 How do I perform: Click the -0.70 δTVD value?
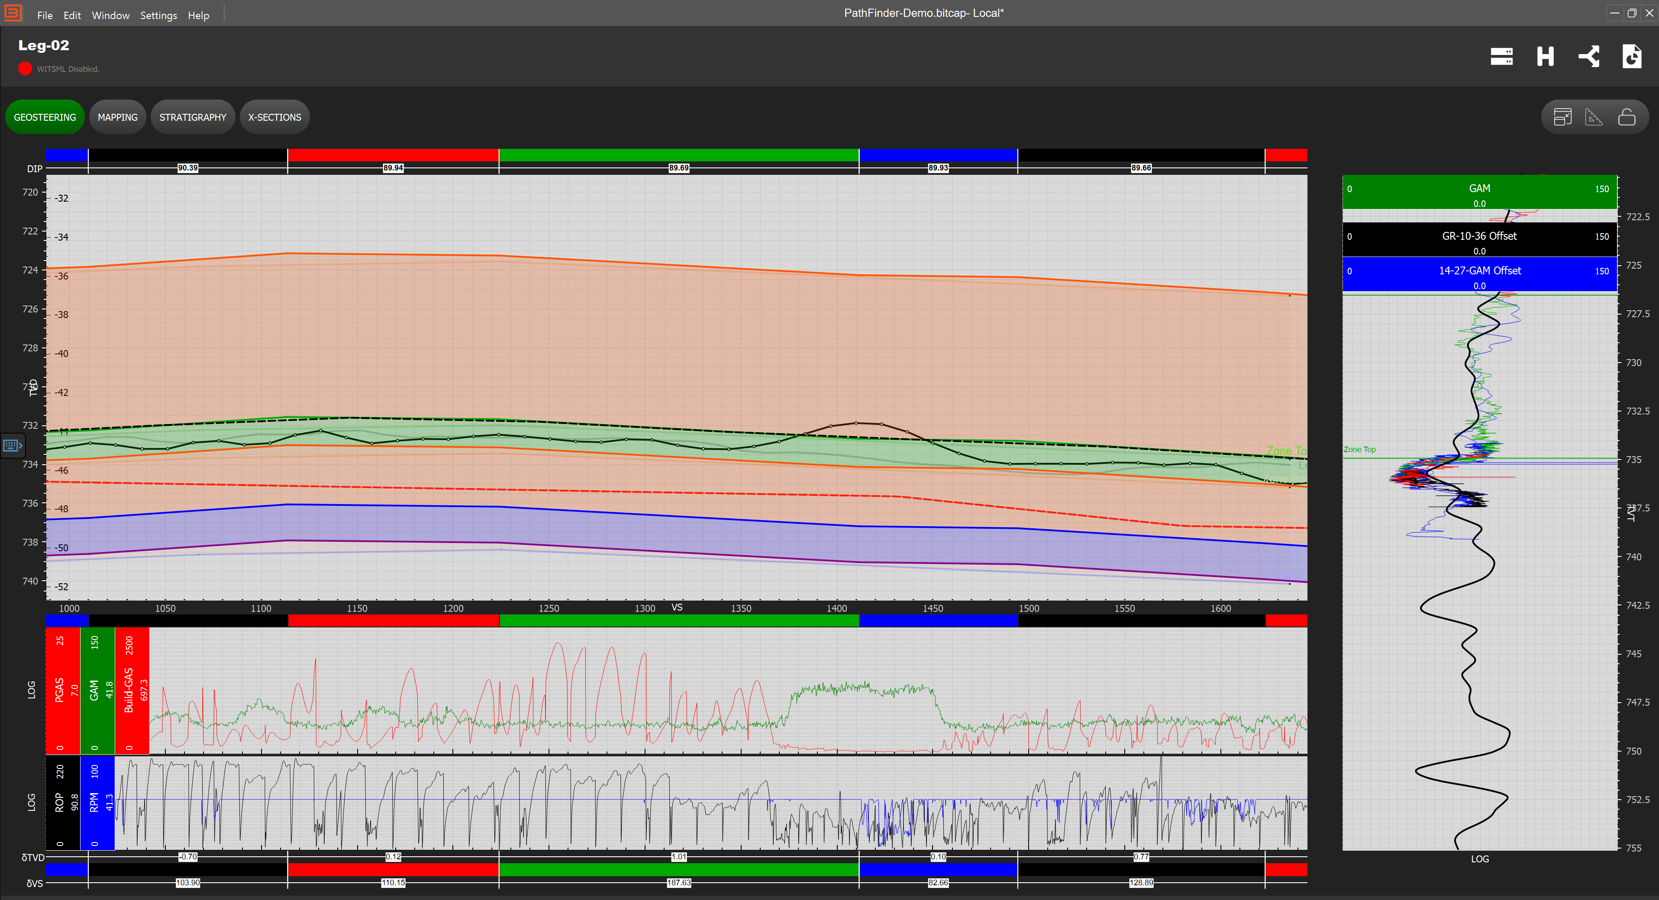(x=188, y=857)
